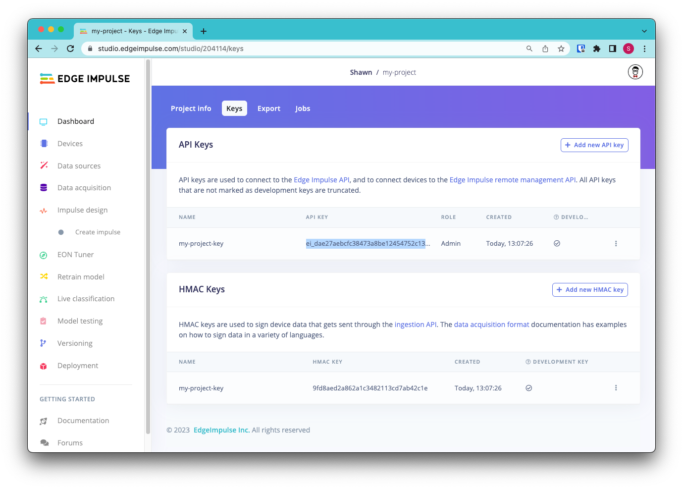Viewport: 683px width, 489px height.
Task: Reload the page
Action: [x=70, y=49]
